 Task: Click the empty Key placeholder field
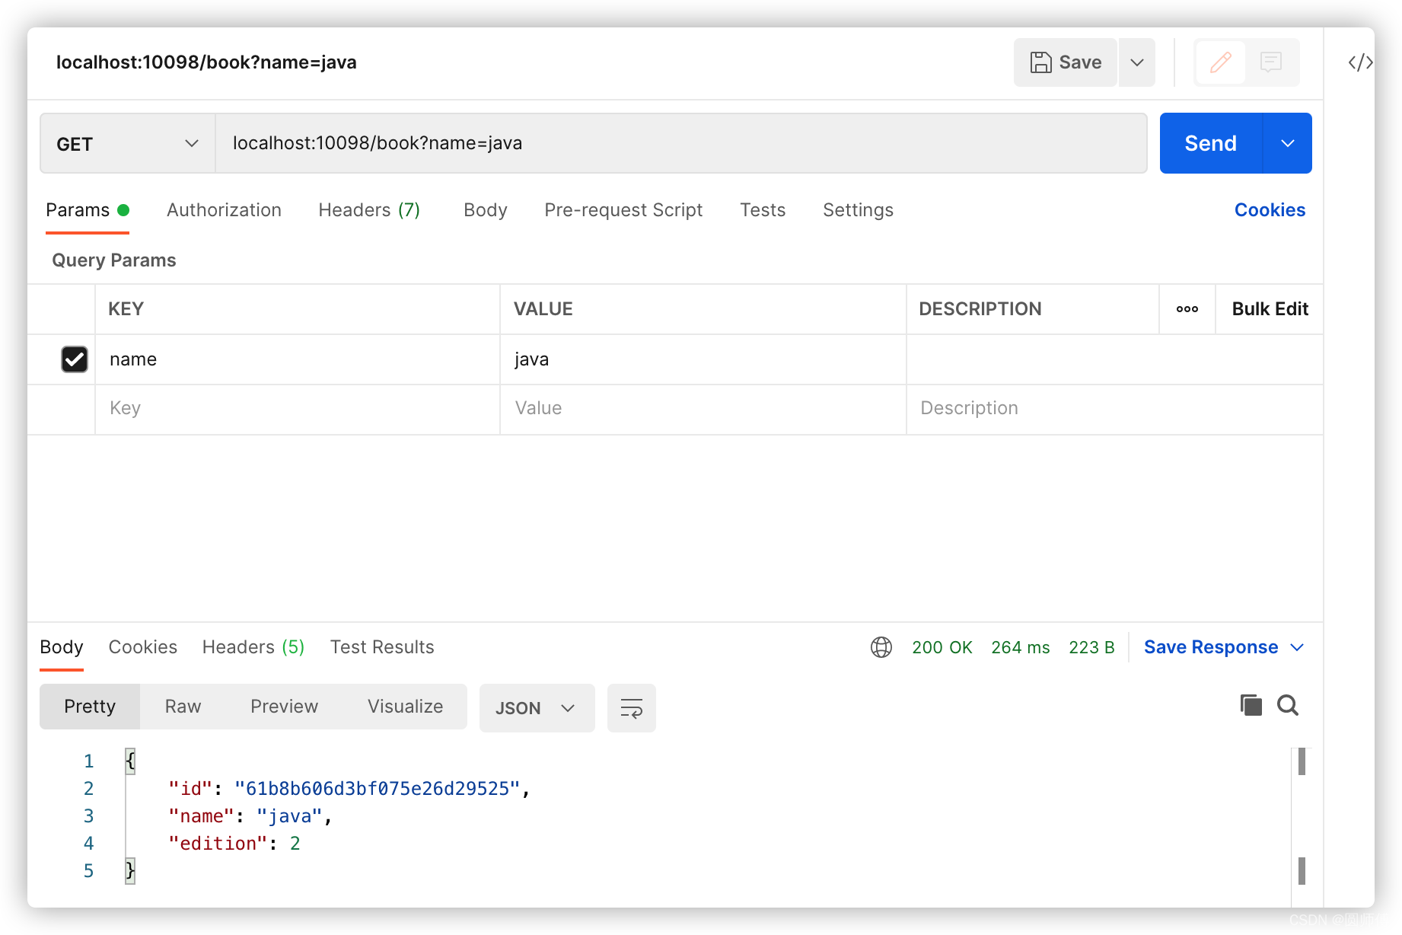pos(298,409)
